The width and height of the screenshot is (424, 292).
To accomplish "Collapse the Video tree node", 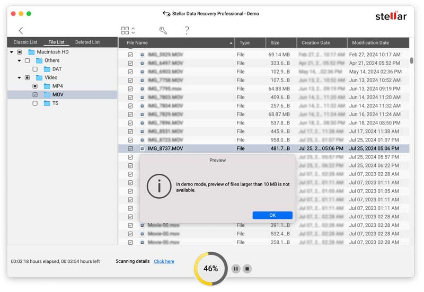I will (x=20, y=77).
